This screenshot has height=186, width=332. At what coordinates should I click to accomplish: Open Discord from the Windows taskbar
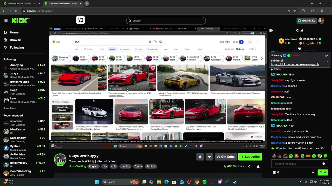220,182
